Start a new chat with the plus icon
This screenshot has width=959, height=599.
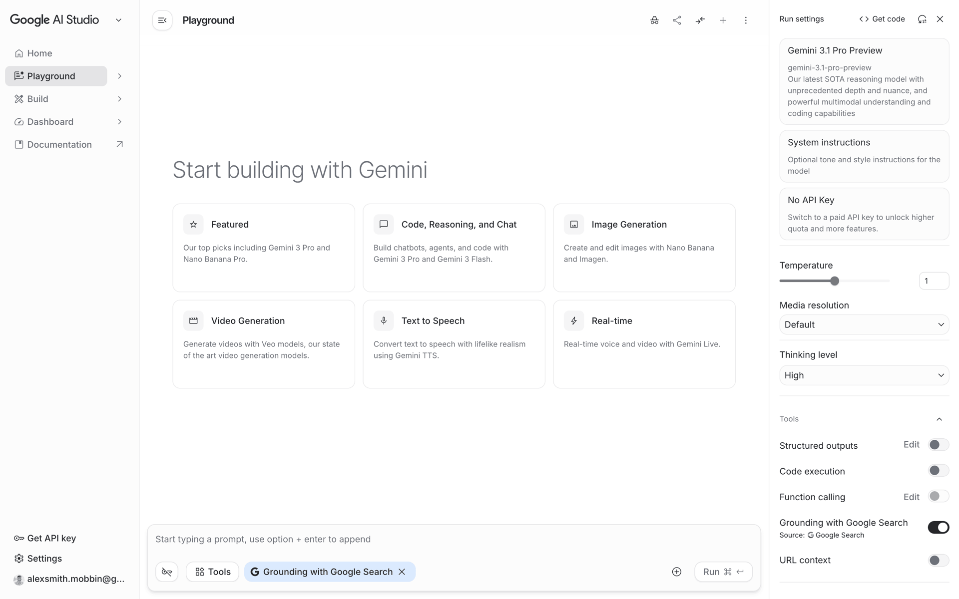723,20
